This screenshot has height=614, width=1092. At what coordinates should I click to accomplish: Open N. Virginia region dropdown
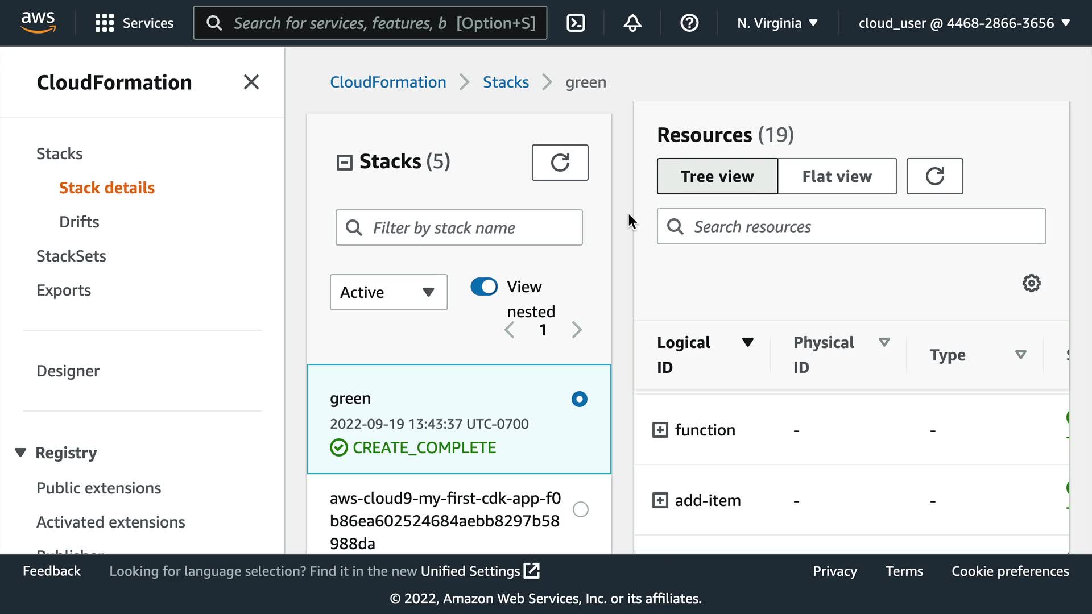777,23
